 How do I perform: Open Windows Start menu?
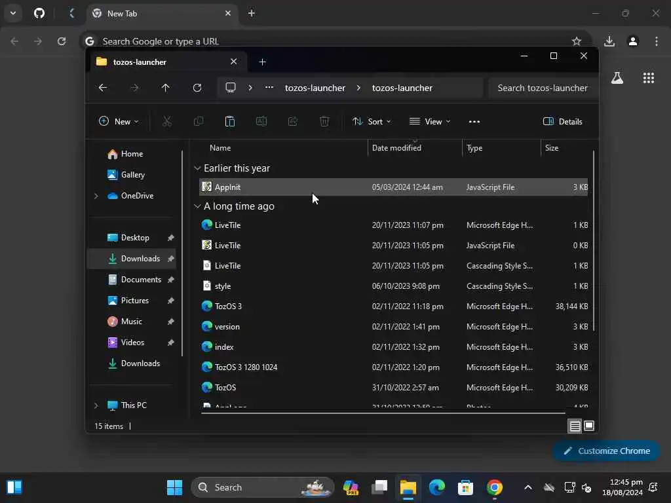tap(174, 487)
